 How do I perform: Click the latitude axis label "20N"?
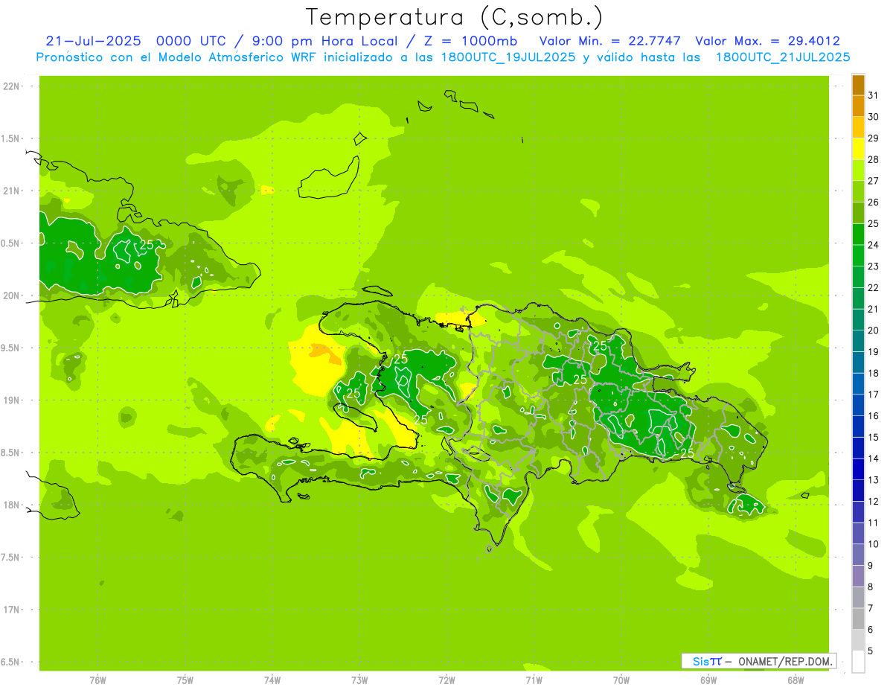point(11,296)
